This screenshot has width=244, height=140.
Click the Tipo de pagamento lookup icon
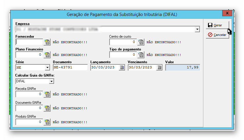pos(141,55)
